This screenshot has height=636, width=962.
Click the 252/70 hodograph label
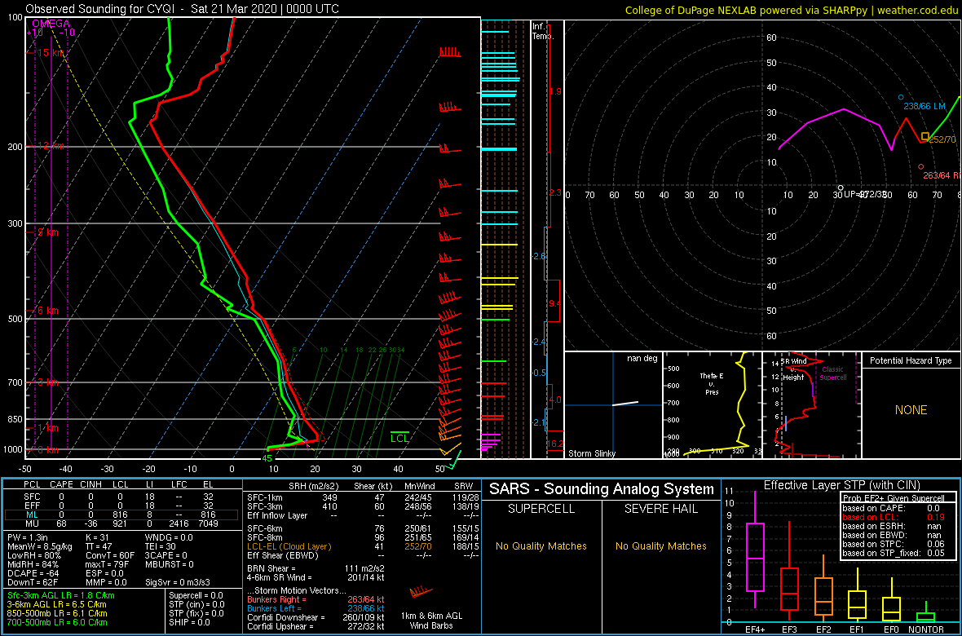coord(943,139)
